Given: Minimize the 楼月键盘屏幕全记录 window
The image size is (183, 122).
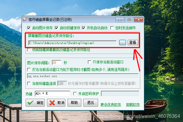Looking at the screenshot, I should coord(120,20).
